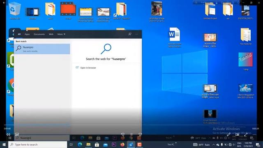263x148 pixels.
Task: Launch Microsoft Edge from the taskbar
Action: pyautogui.click(x=80, y=144)
